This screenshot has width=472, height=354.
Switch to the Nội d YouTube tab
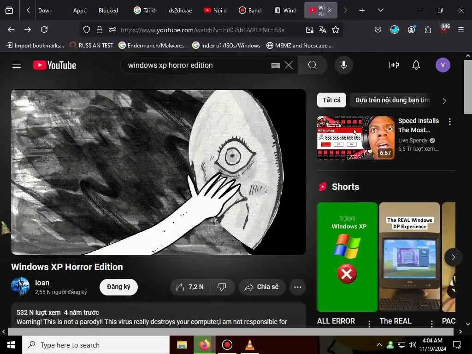point(216,11)
